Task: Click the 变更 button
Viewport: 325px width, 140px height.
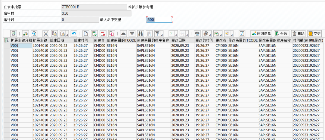Action: [x=315, y=34]
